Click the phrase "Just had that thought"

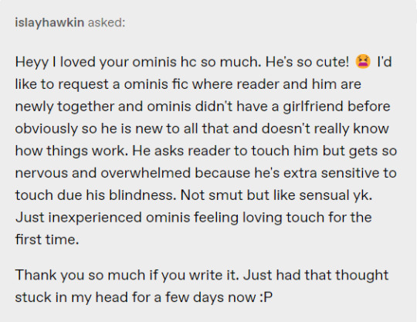click(316, 275)
